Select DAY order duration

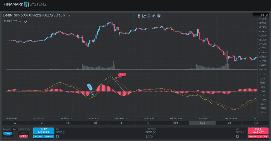[x=8, y=133]
